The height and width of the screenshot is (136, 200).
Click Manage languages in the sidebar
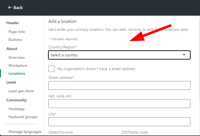click(25, 132)
